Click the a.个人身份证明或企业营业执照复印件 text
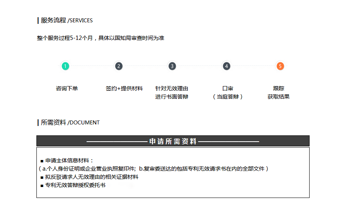 (x=89, y=169)
